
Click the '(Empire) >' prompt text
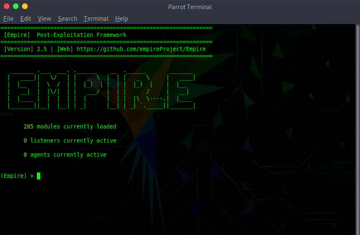17,176
